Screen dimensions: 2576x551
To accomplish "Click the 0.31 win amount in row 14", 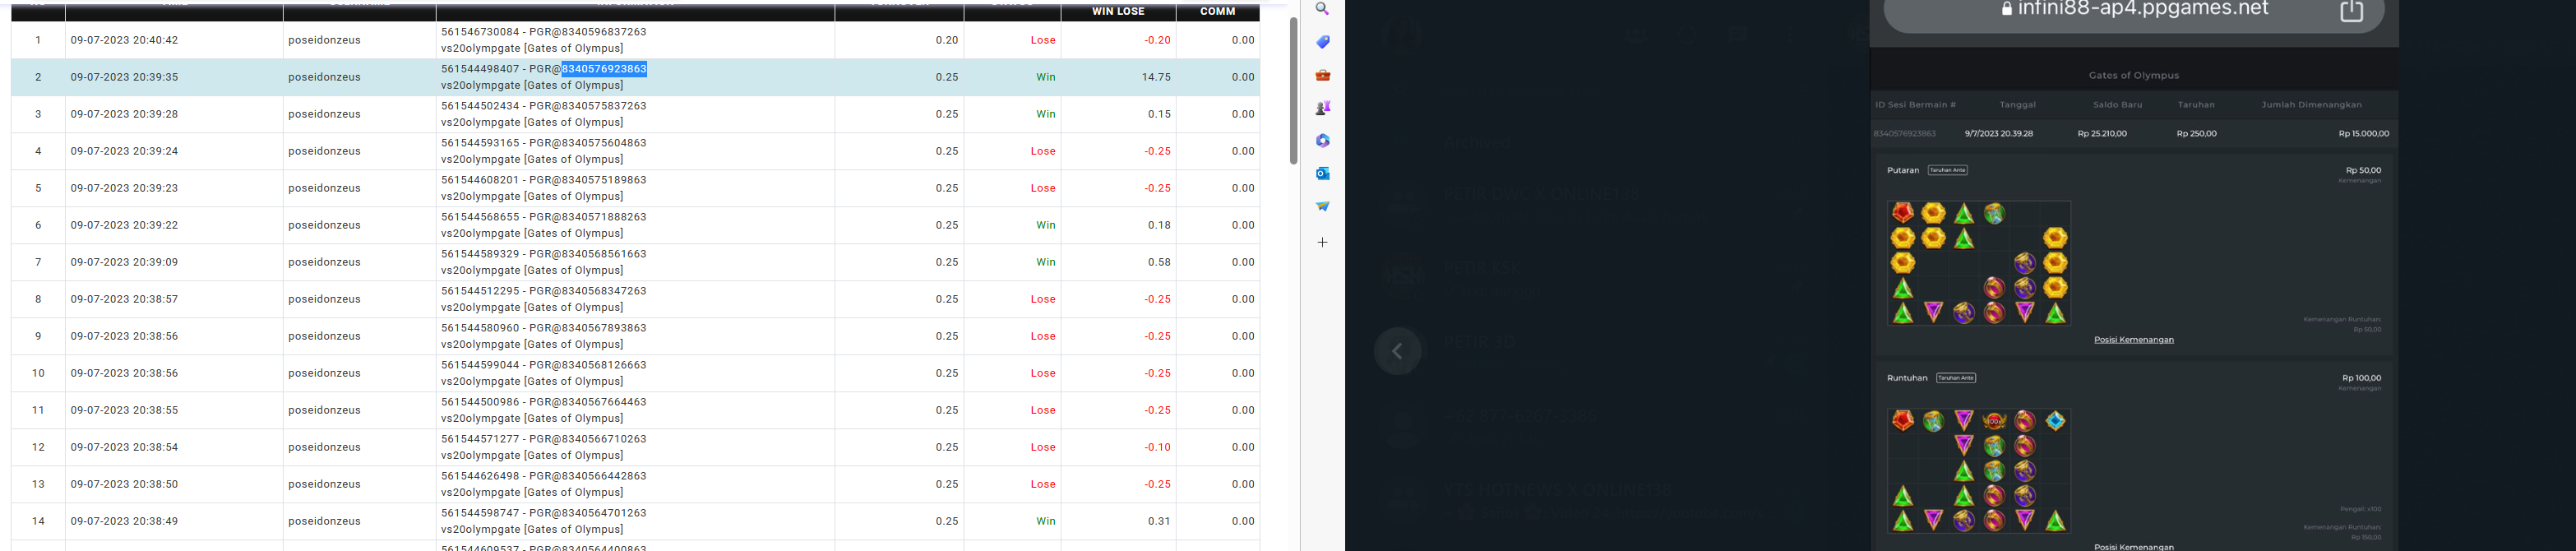I will [x=1159, y=521].
